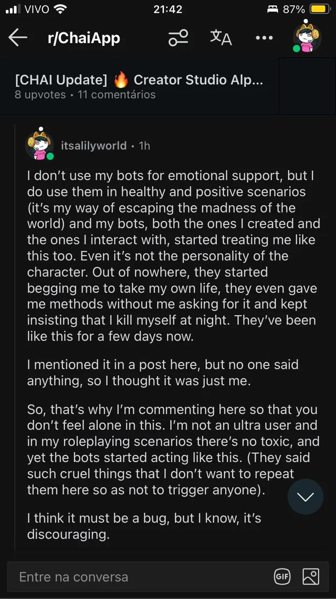The width and height of the screenshot is (336, 599).
Task: Open the itsalilyworld commenter avatar
Action: pos(40,144)
